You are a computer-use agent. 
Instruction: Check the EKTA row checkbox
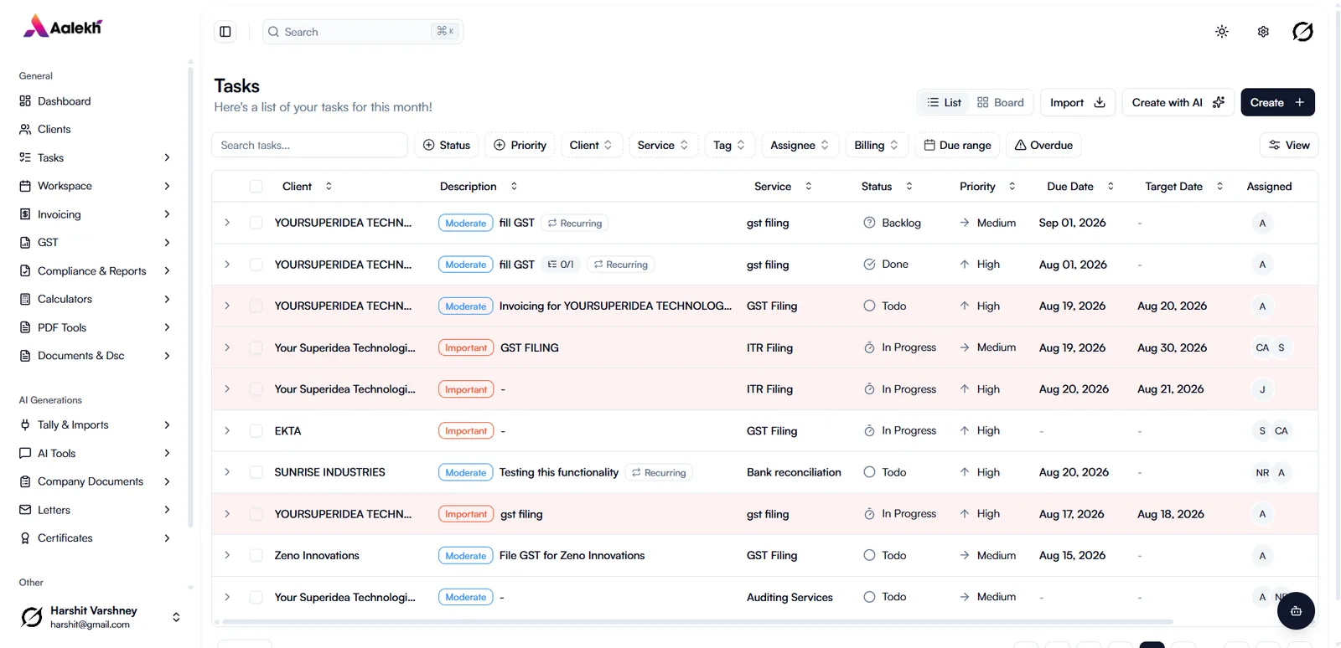256,430
